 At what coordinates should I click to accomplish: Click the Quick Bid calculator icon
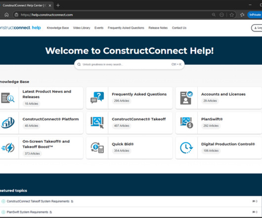coord(97,147)
